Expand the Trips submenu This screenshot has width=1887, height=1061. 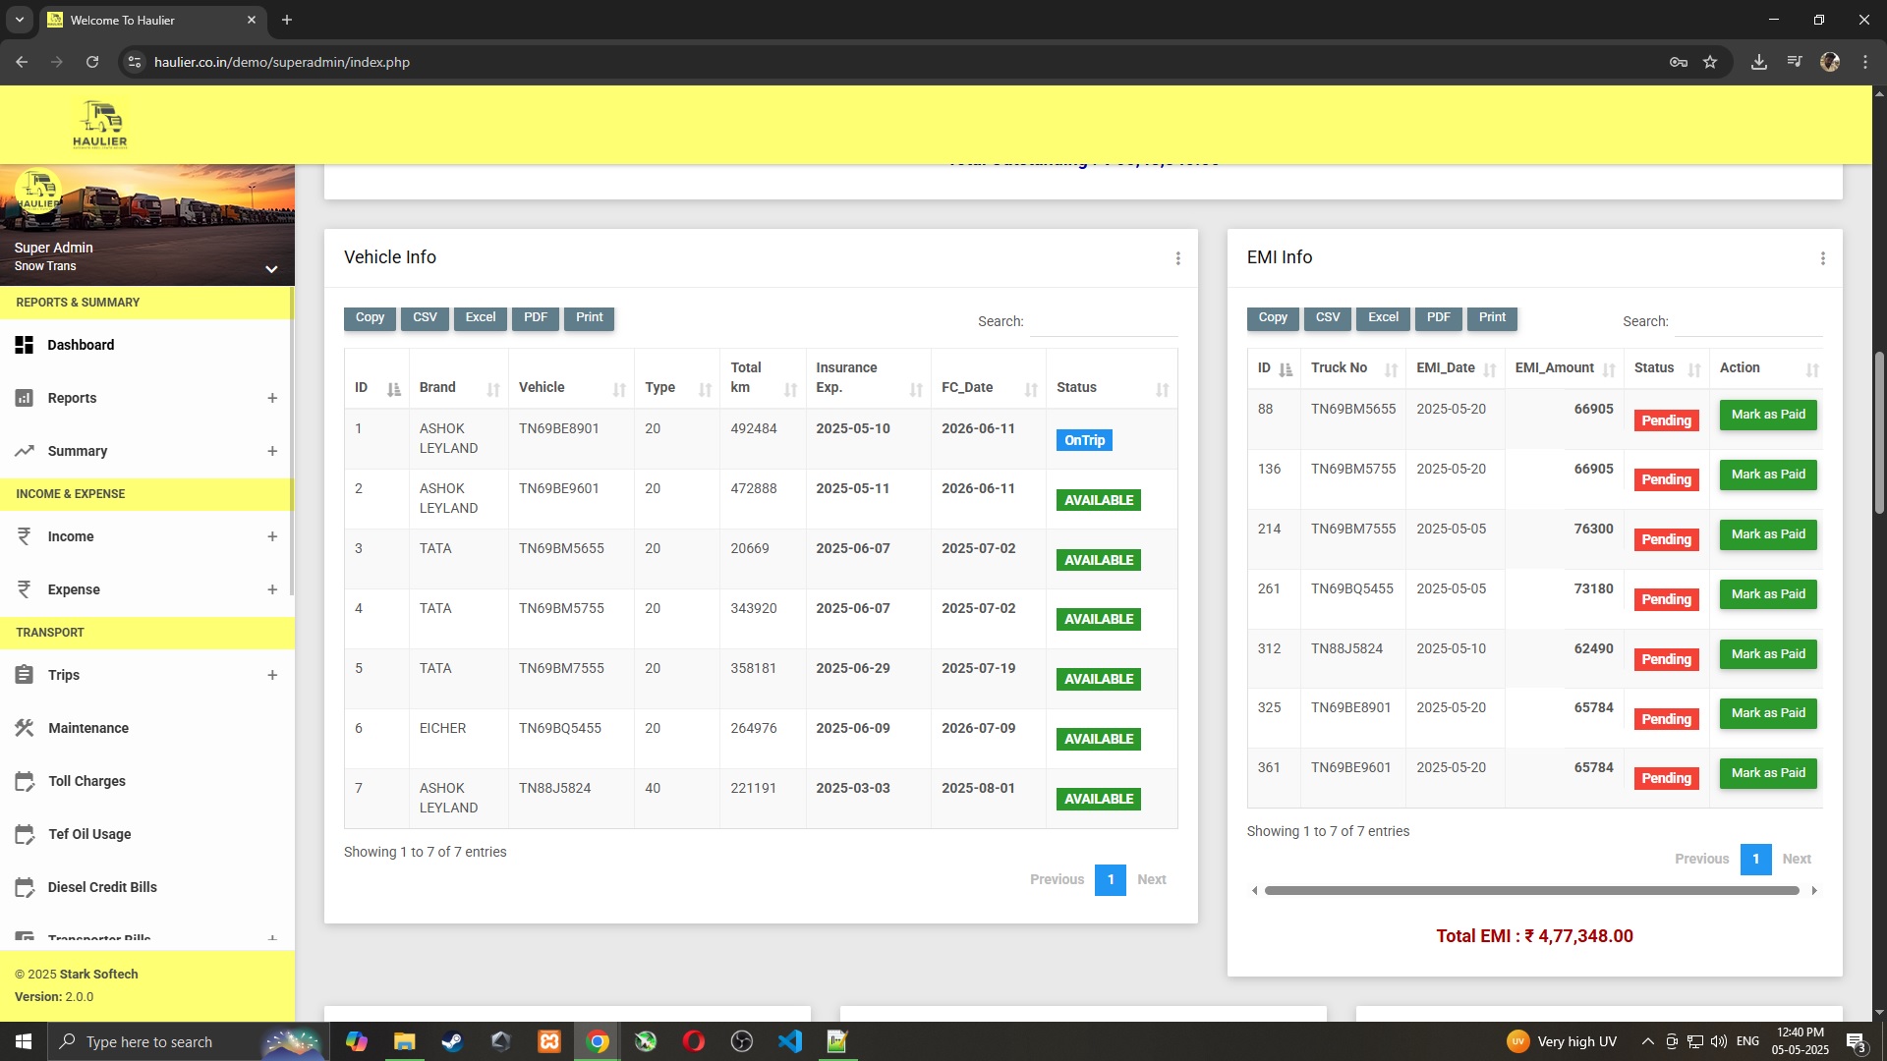(272, 675)
